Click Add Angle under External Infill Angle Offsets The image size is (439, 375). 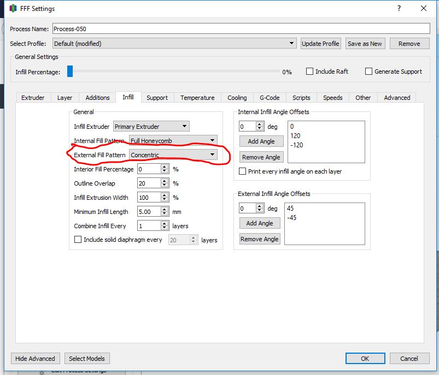260,223
